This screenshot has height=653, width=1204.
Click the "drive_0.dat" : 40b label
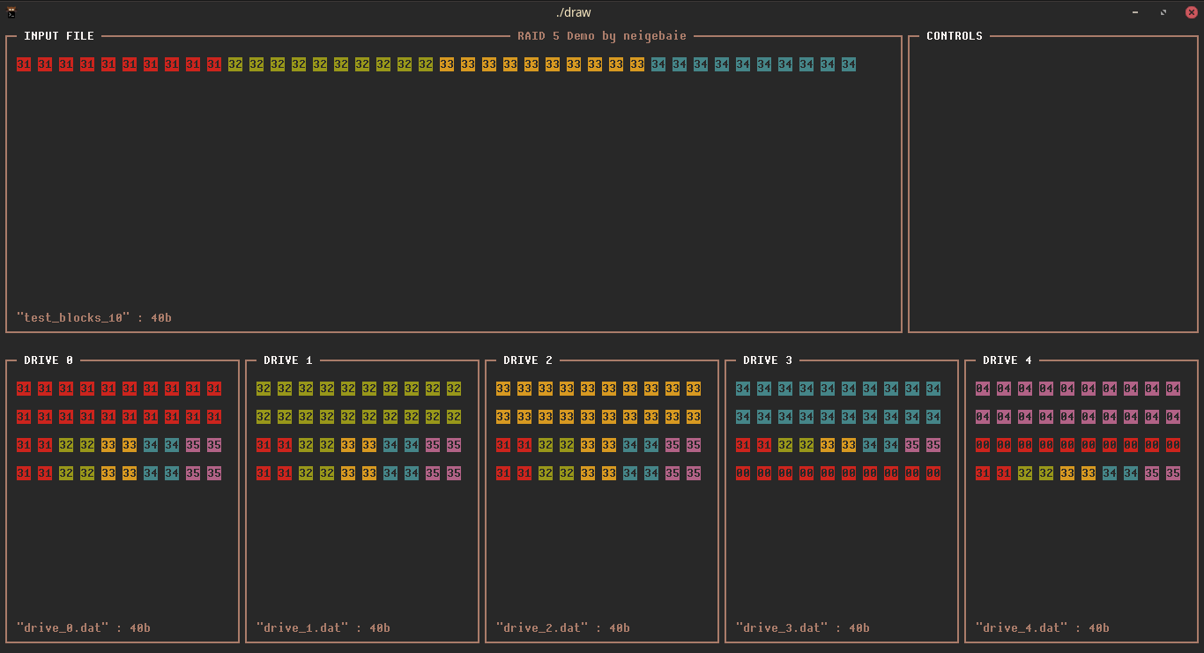point(84,628)
